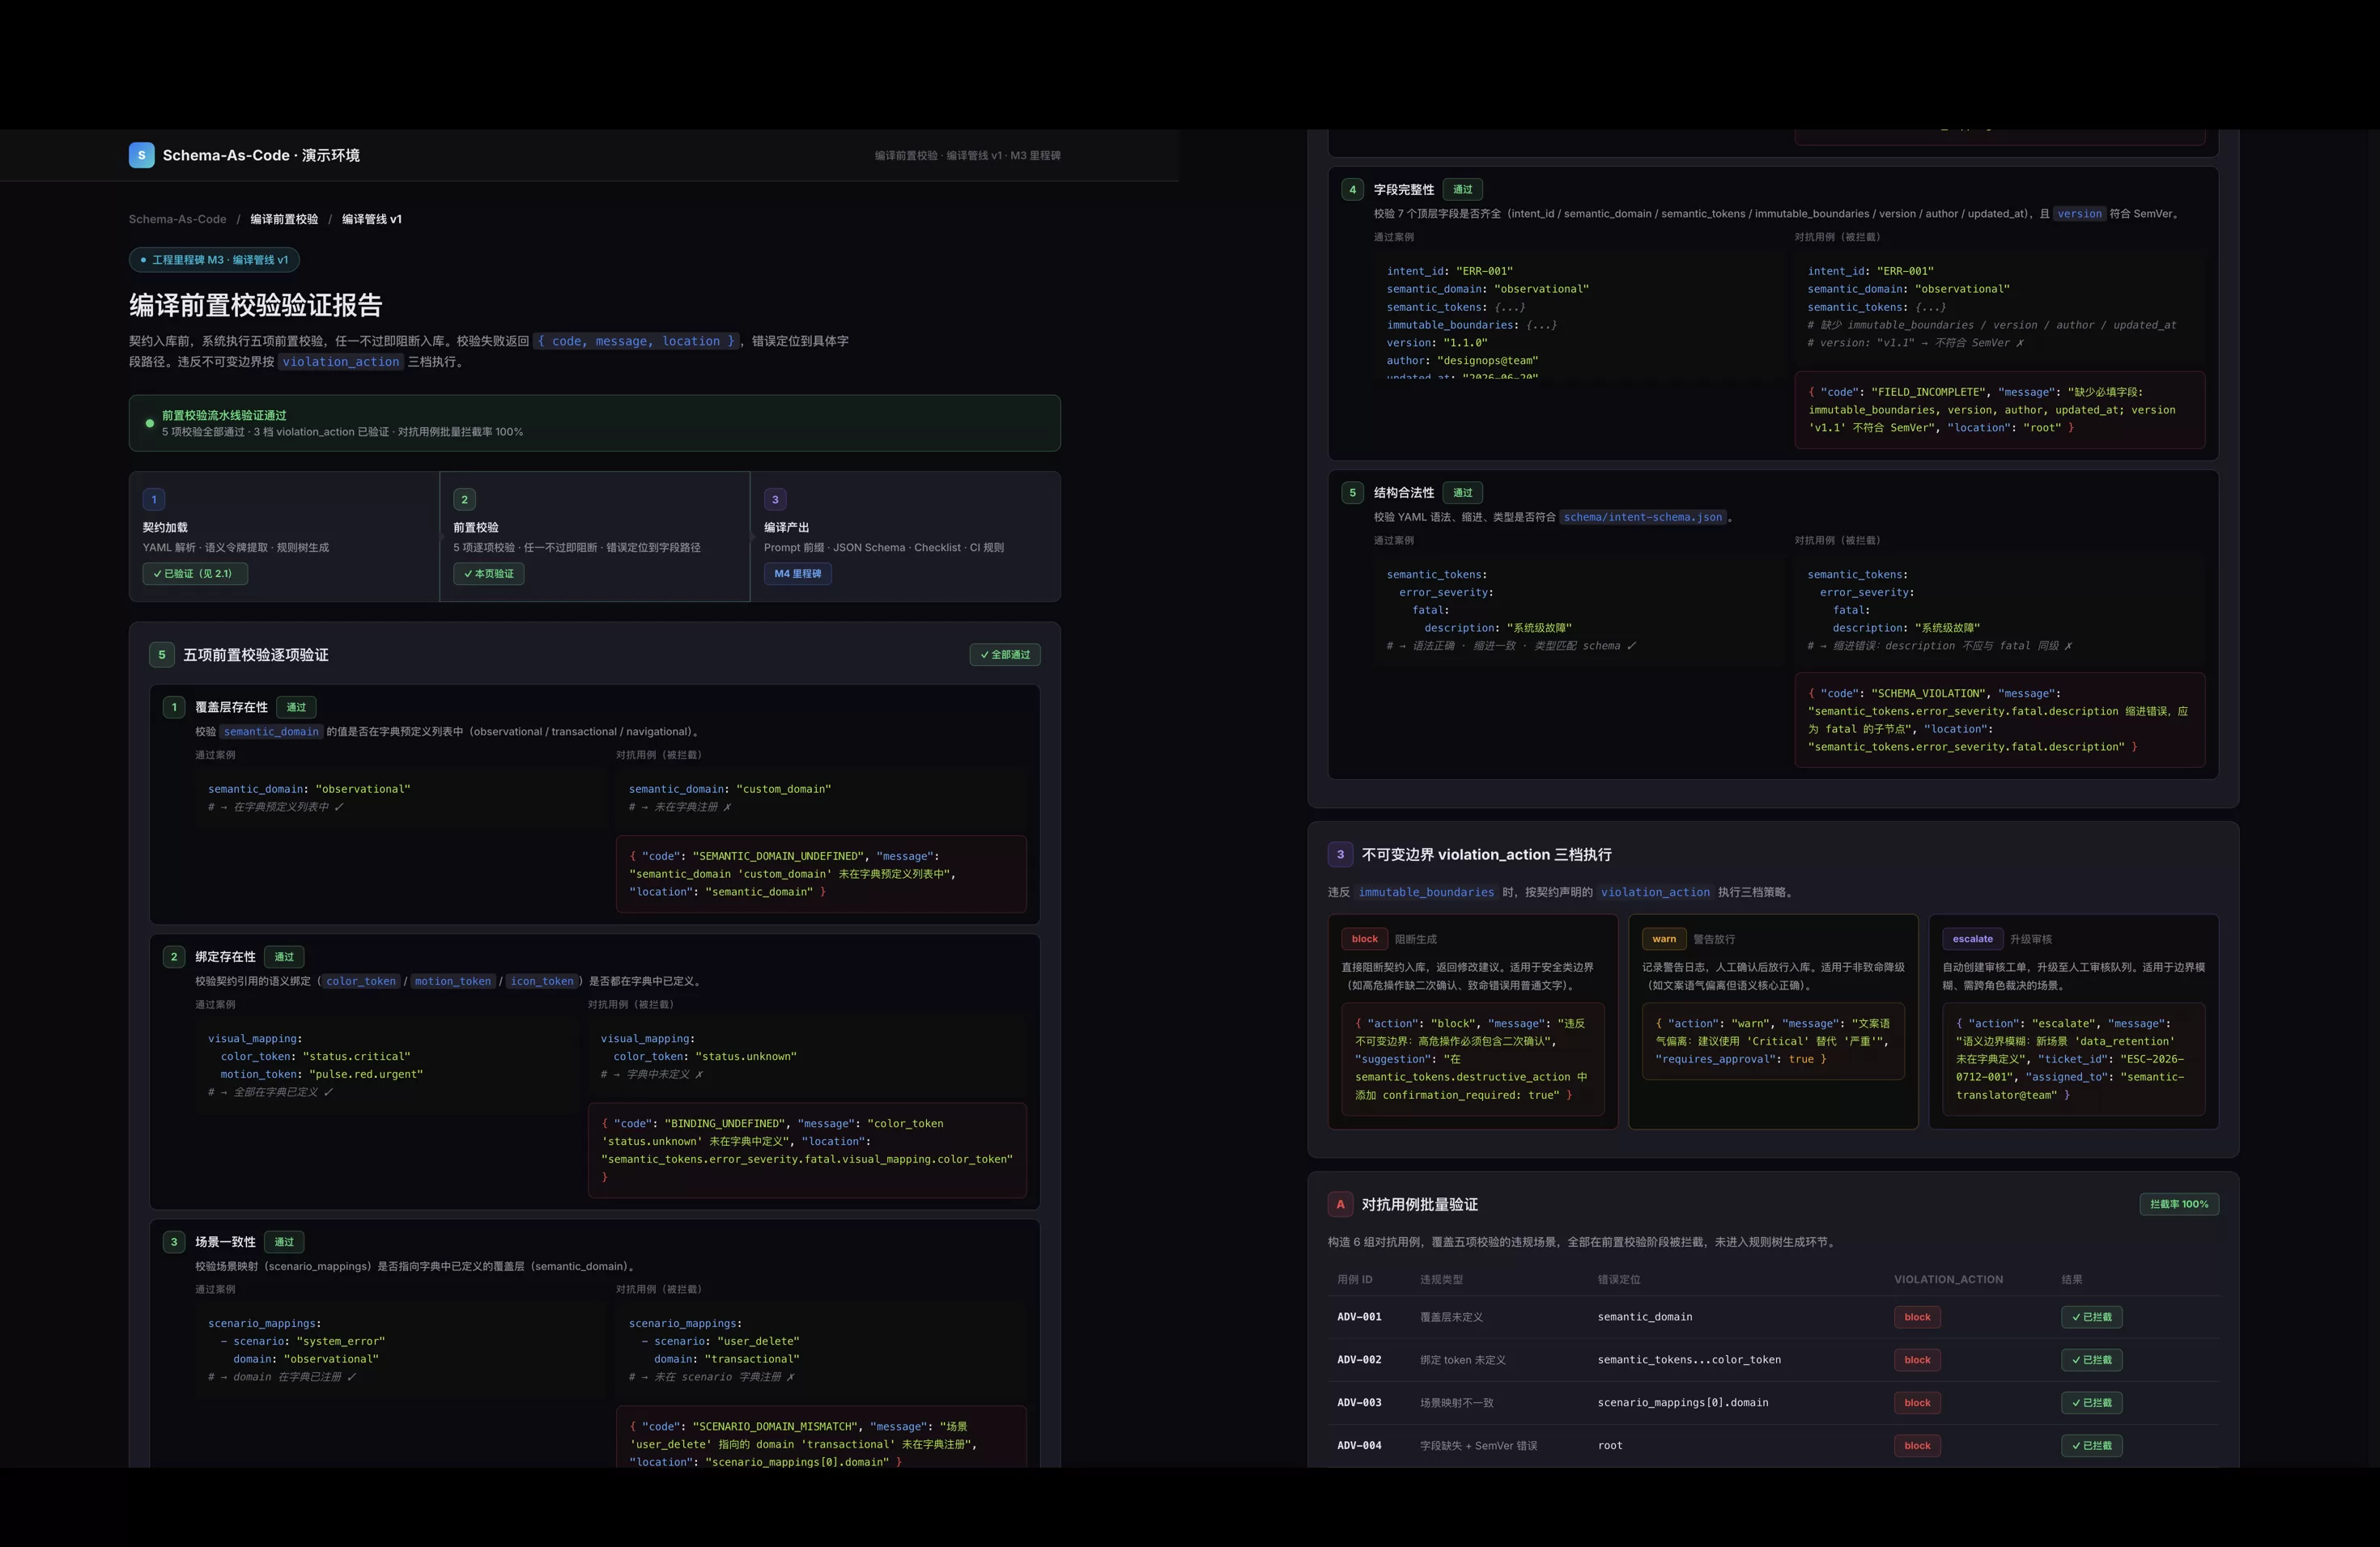
Task: Open the 契约加载 step card
Action: coord(284,536)
